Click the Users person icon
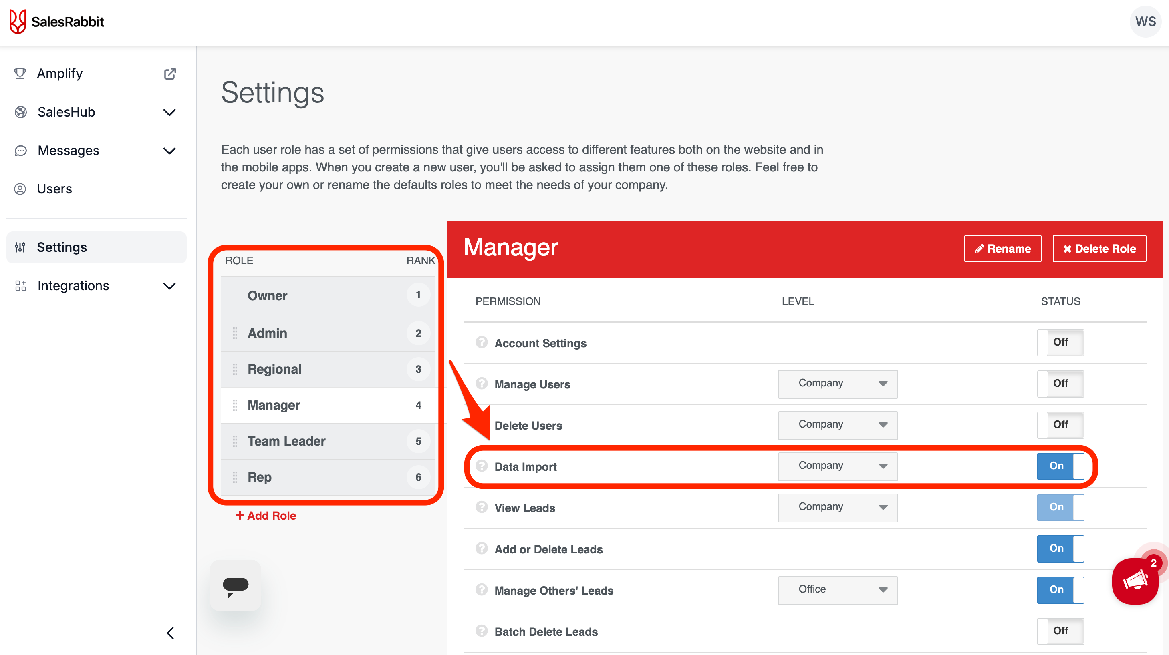This screenshot has width=1169, height=655. [20, 189]
